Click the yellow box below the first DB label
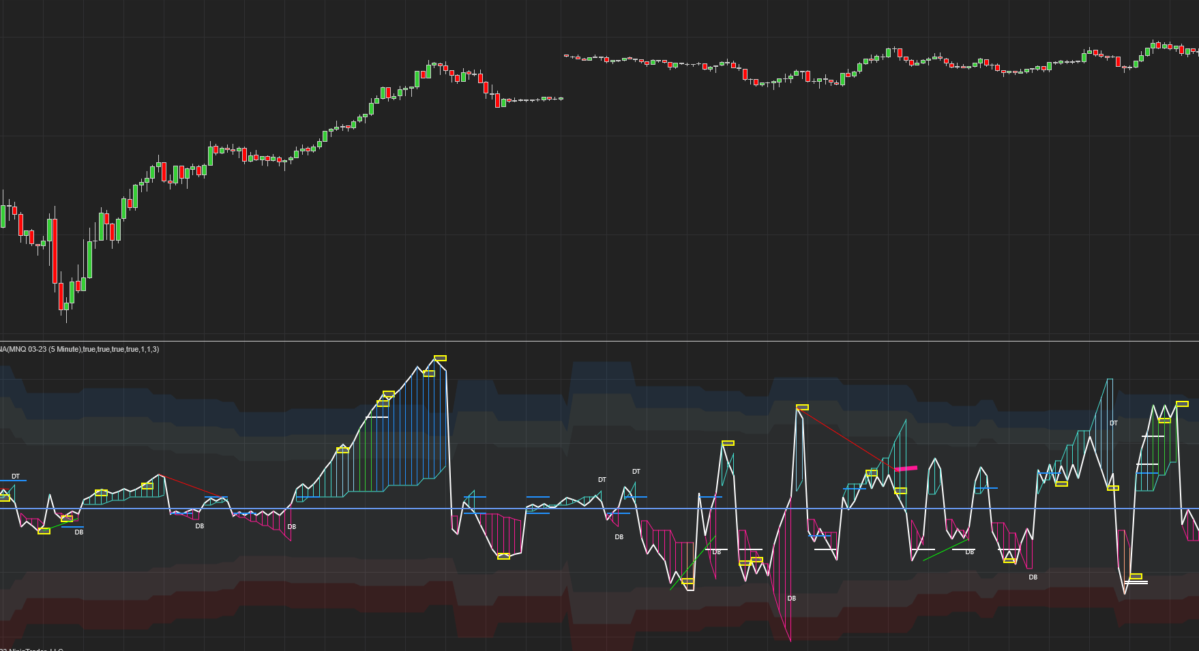1199x651 pixels. pos(44,531)
